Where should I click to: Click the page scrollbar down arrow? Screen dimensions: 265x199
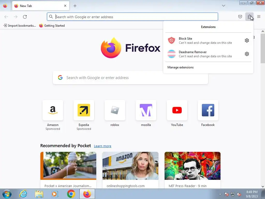pyautogui.click(x=263, y=187)
